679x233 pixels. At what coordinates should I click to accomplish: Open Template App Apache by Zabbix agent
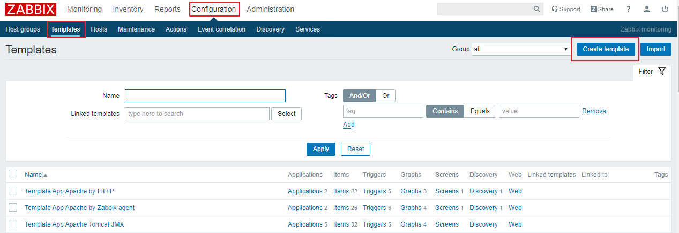pyautogui.click(x=80, y=208)
